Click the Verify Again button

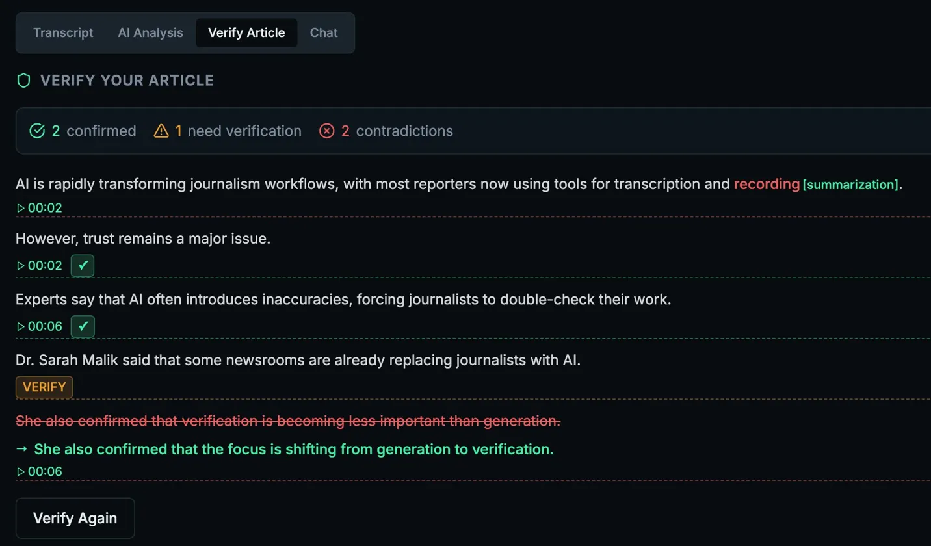75,518
